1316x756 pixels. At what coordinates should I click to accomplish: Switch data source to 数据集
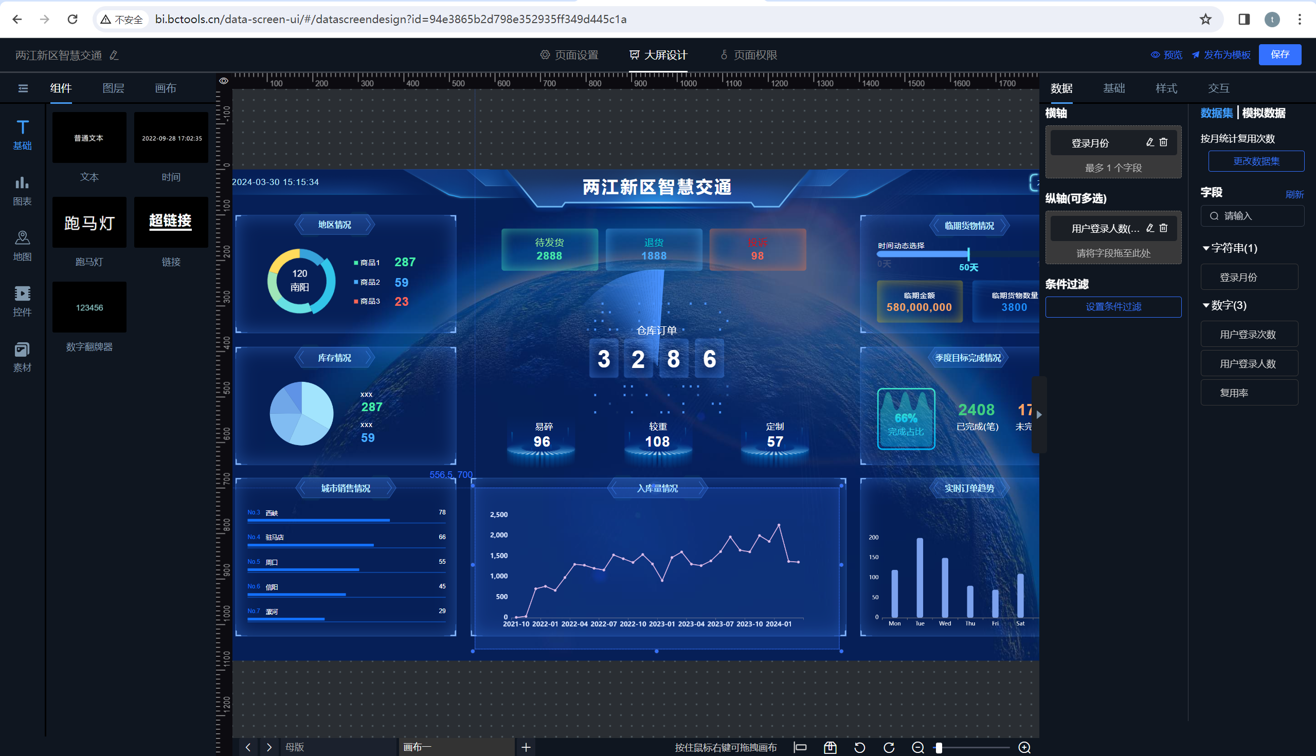pos(1216,113)
